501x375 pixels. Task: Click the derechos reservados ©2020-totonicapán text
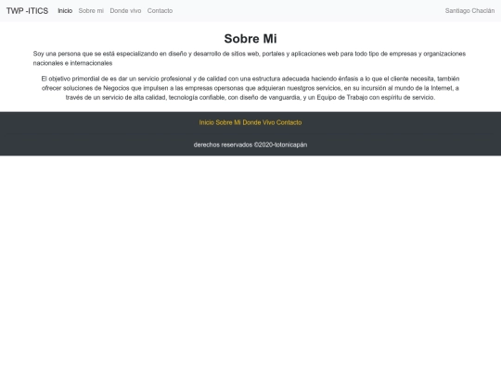pos(250,144)
